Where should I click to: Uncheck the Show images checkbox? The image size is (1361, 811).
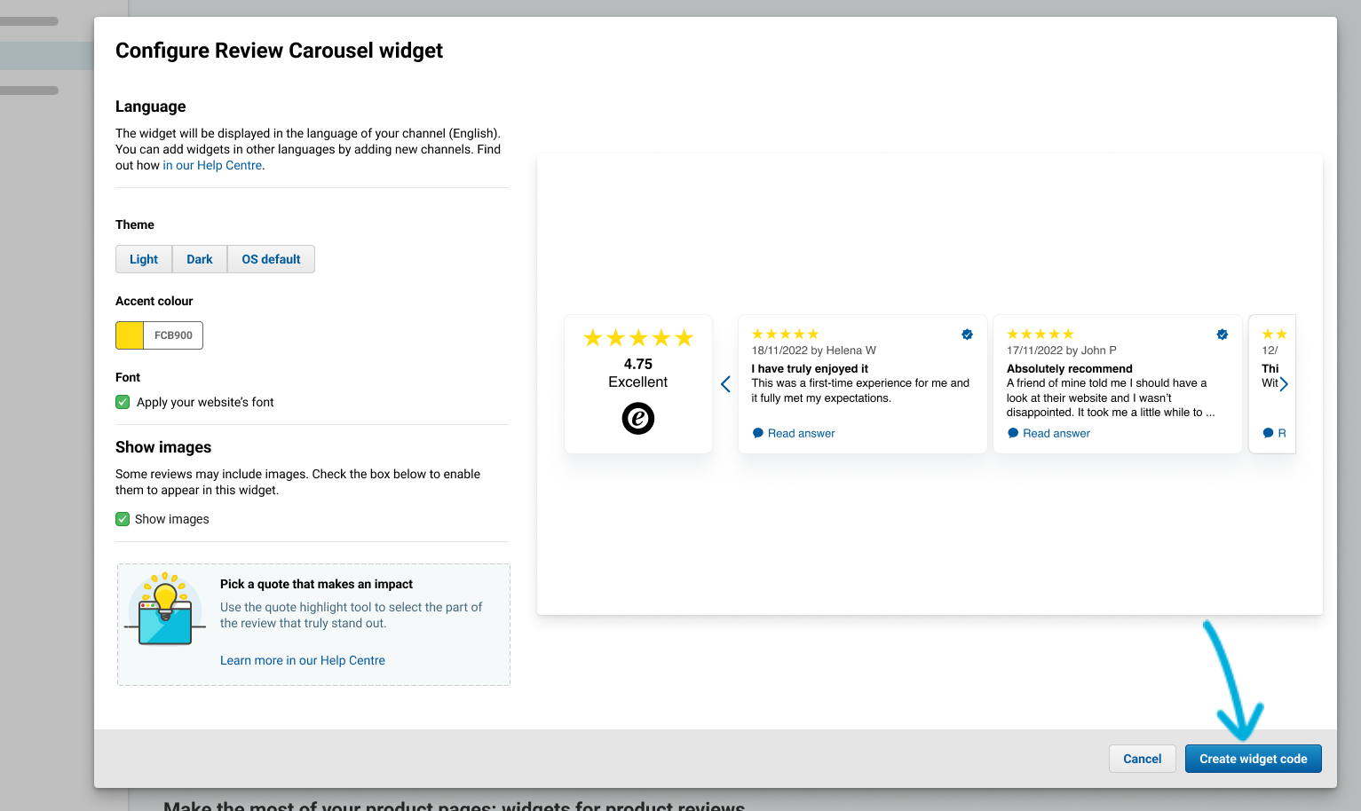click(123, 519)
